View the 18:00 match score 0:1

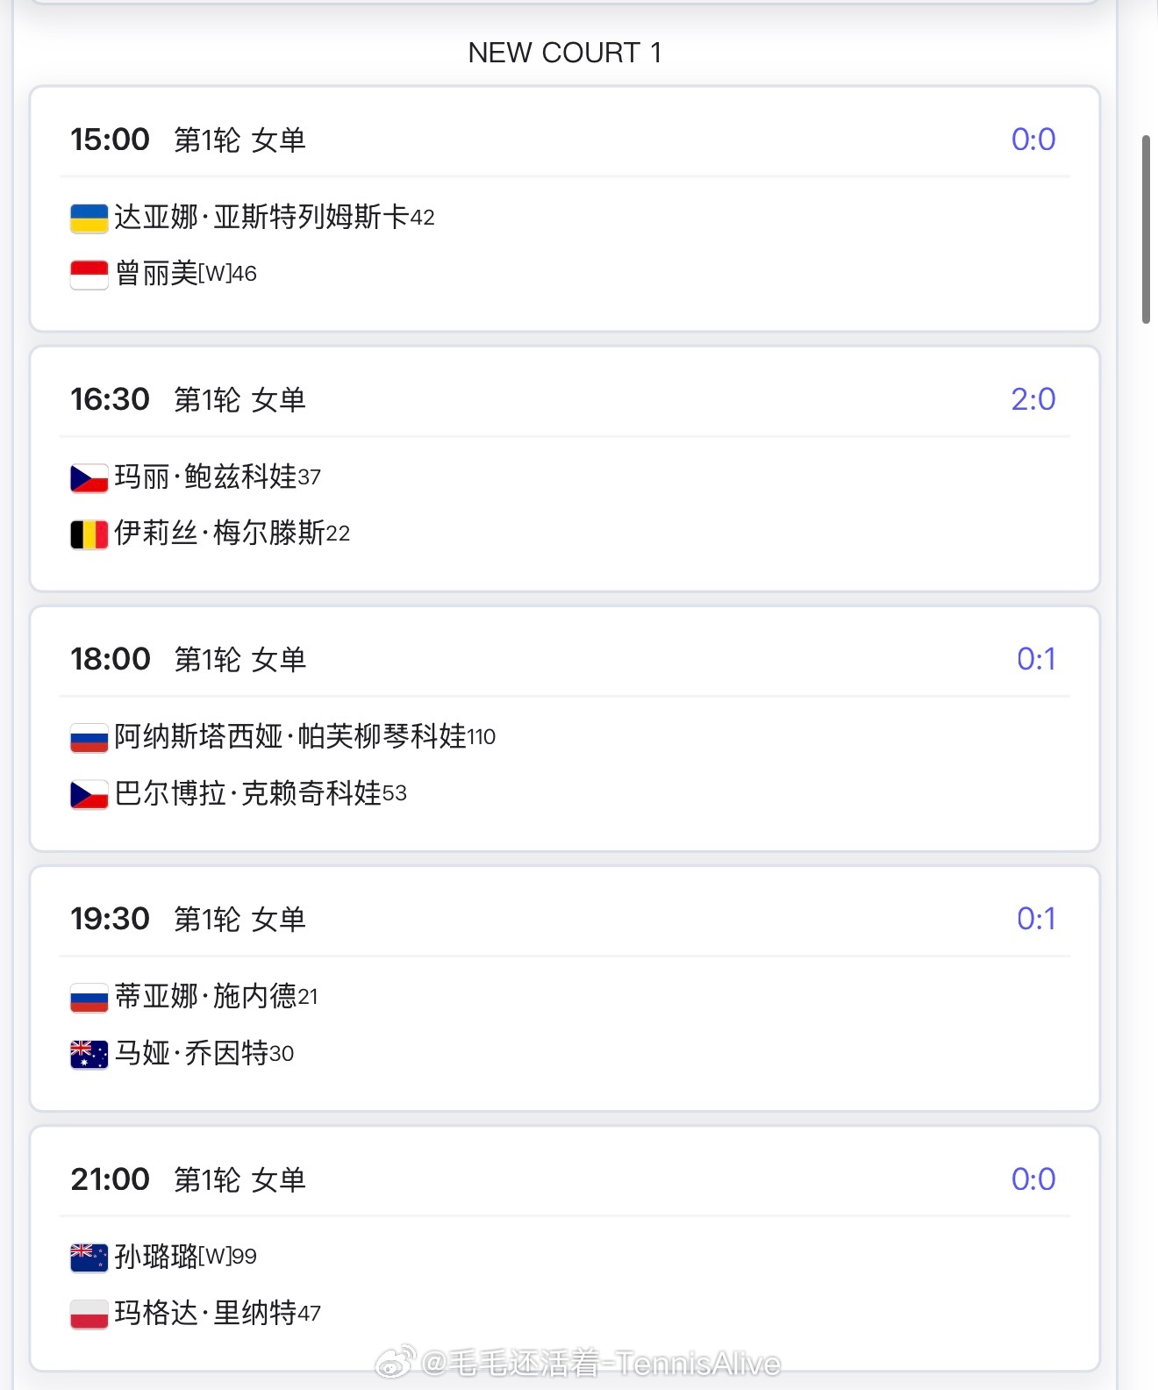[x=1036, y=659]
